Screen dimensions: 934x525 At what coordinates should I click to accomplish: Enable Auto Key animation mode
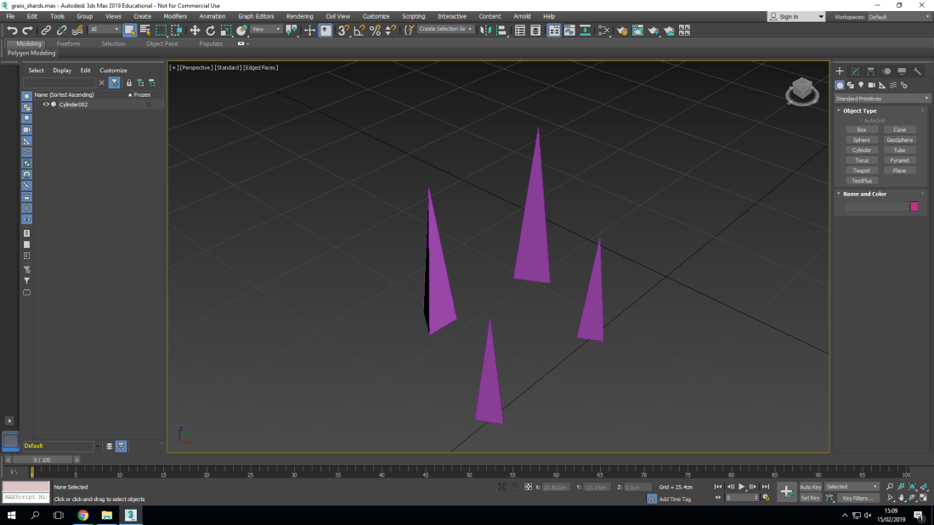click(x=811, y=487)
